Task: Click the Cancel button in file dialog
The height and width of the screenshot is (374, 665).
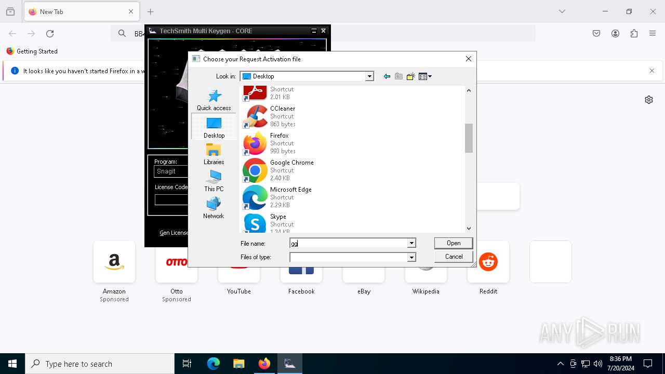Action: pyautogui.click(x=454, y=257)
